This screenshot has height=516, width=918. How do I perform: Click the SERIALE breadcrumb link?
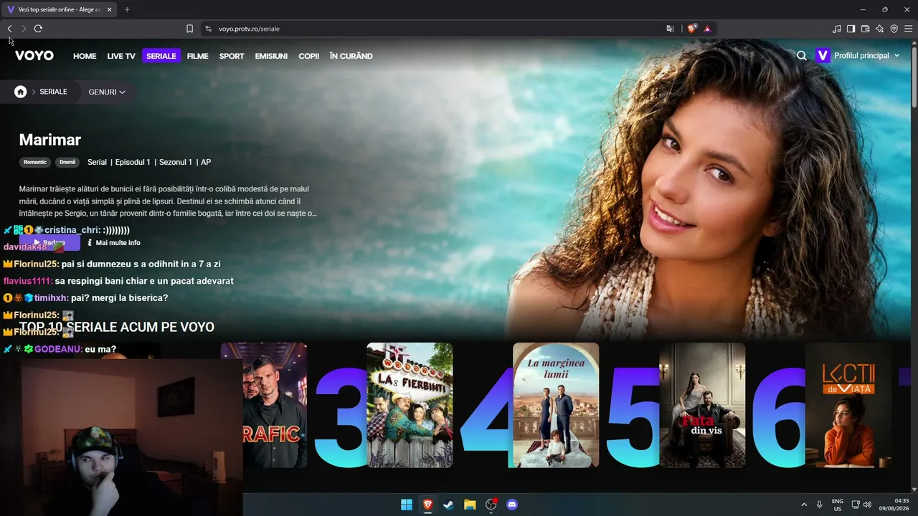pos(53,92)
